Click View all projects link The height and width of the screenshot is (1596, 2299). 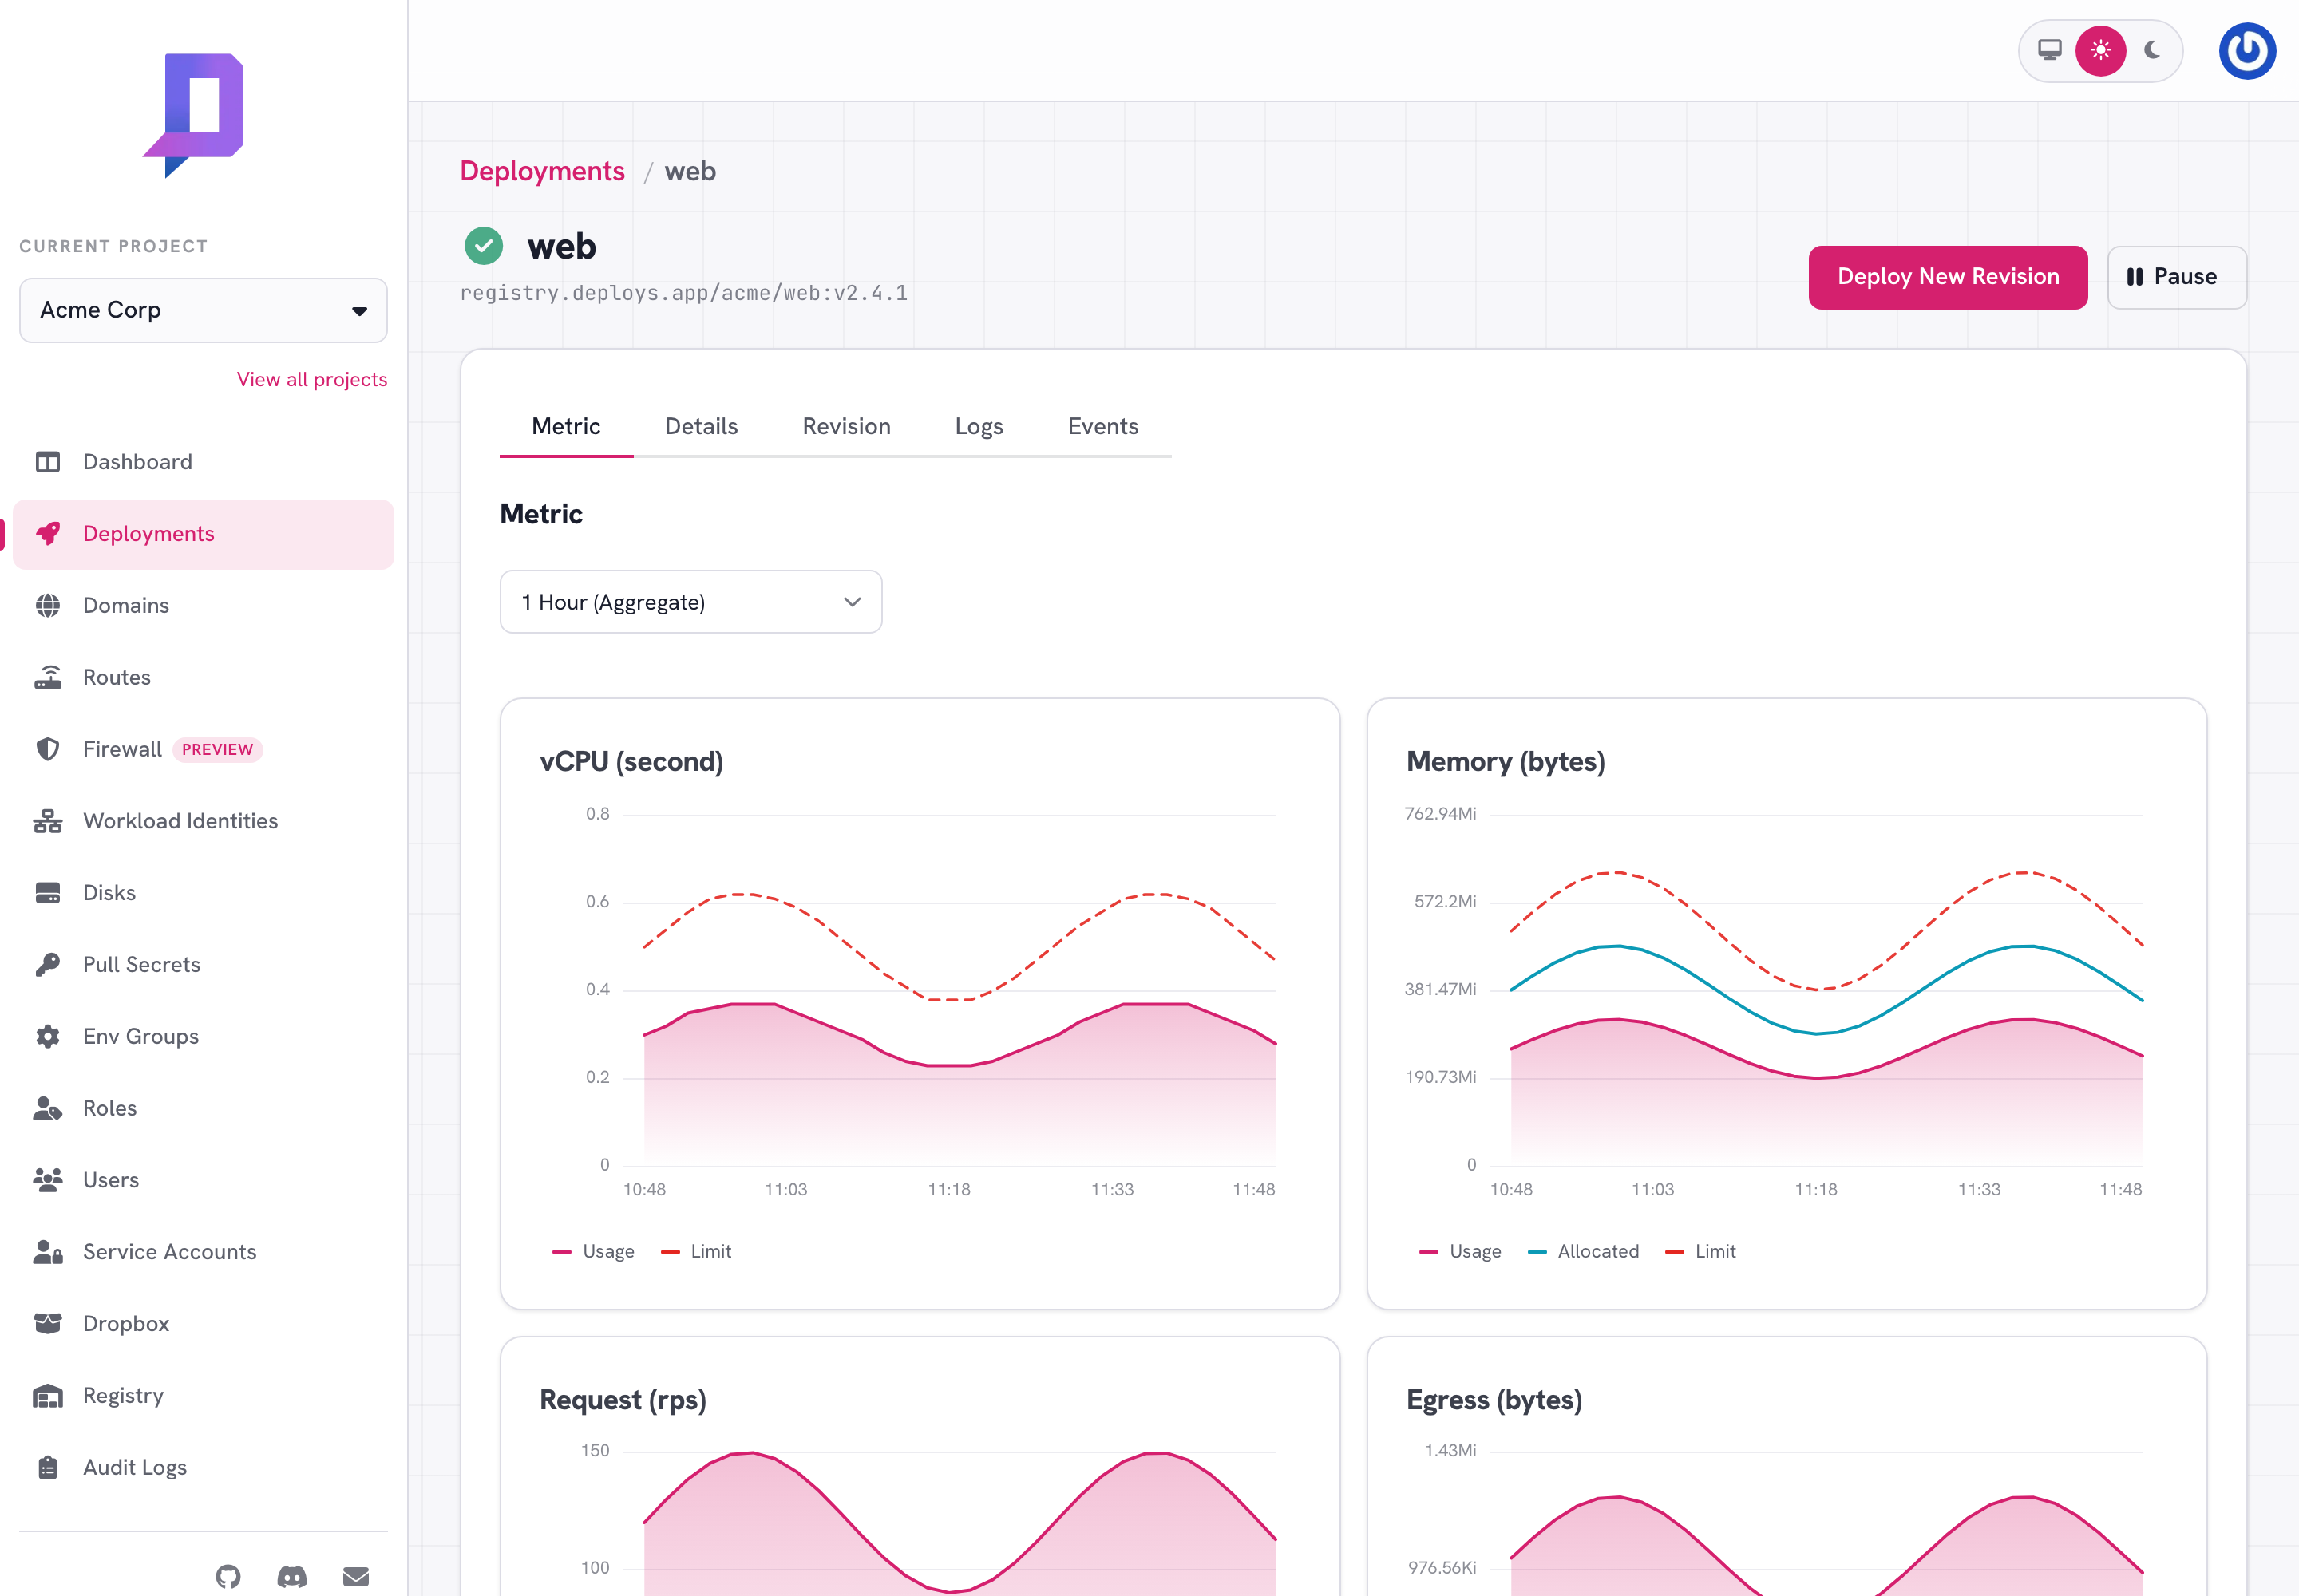point(312,380)
